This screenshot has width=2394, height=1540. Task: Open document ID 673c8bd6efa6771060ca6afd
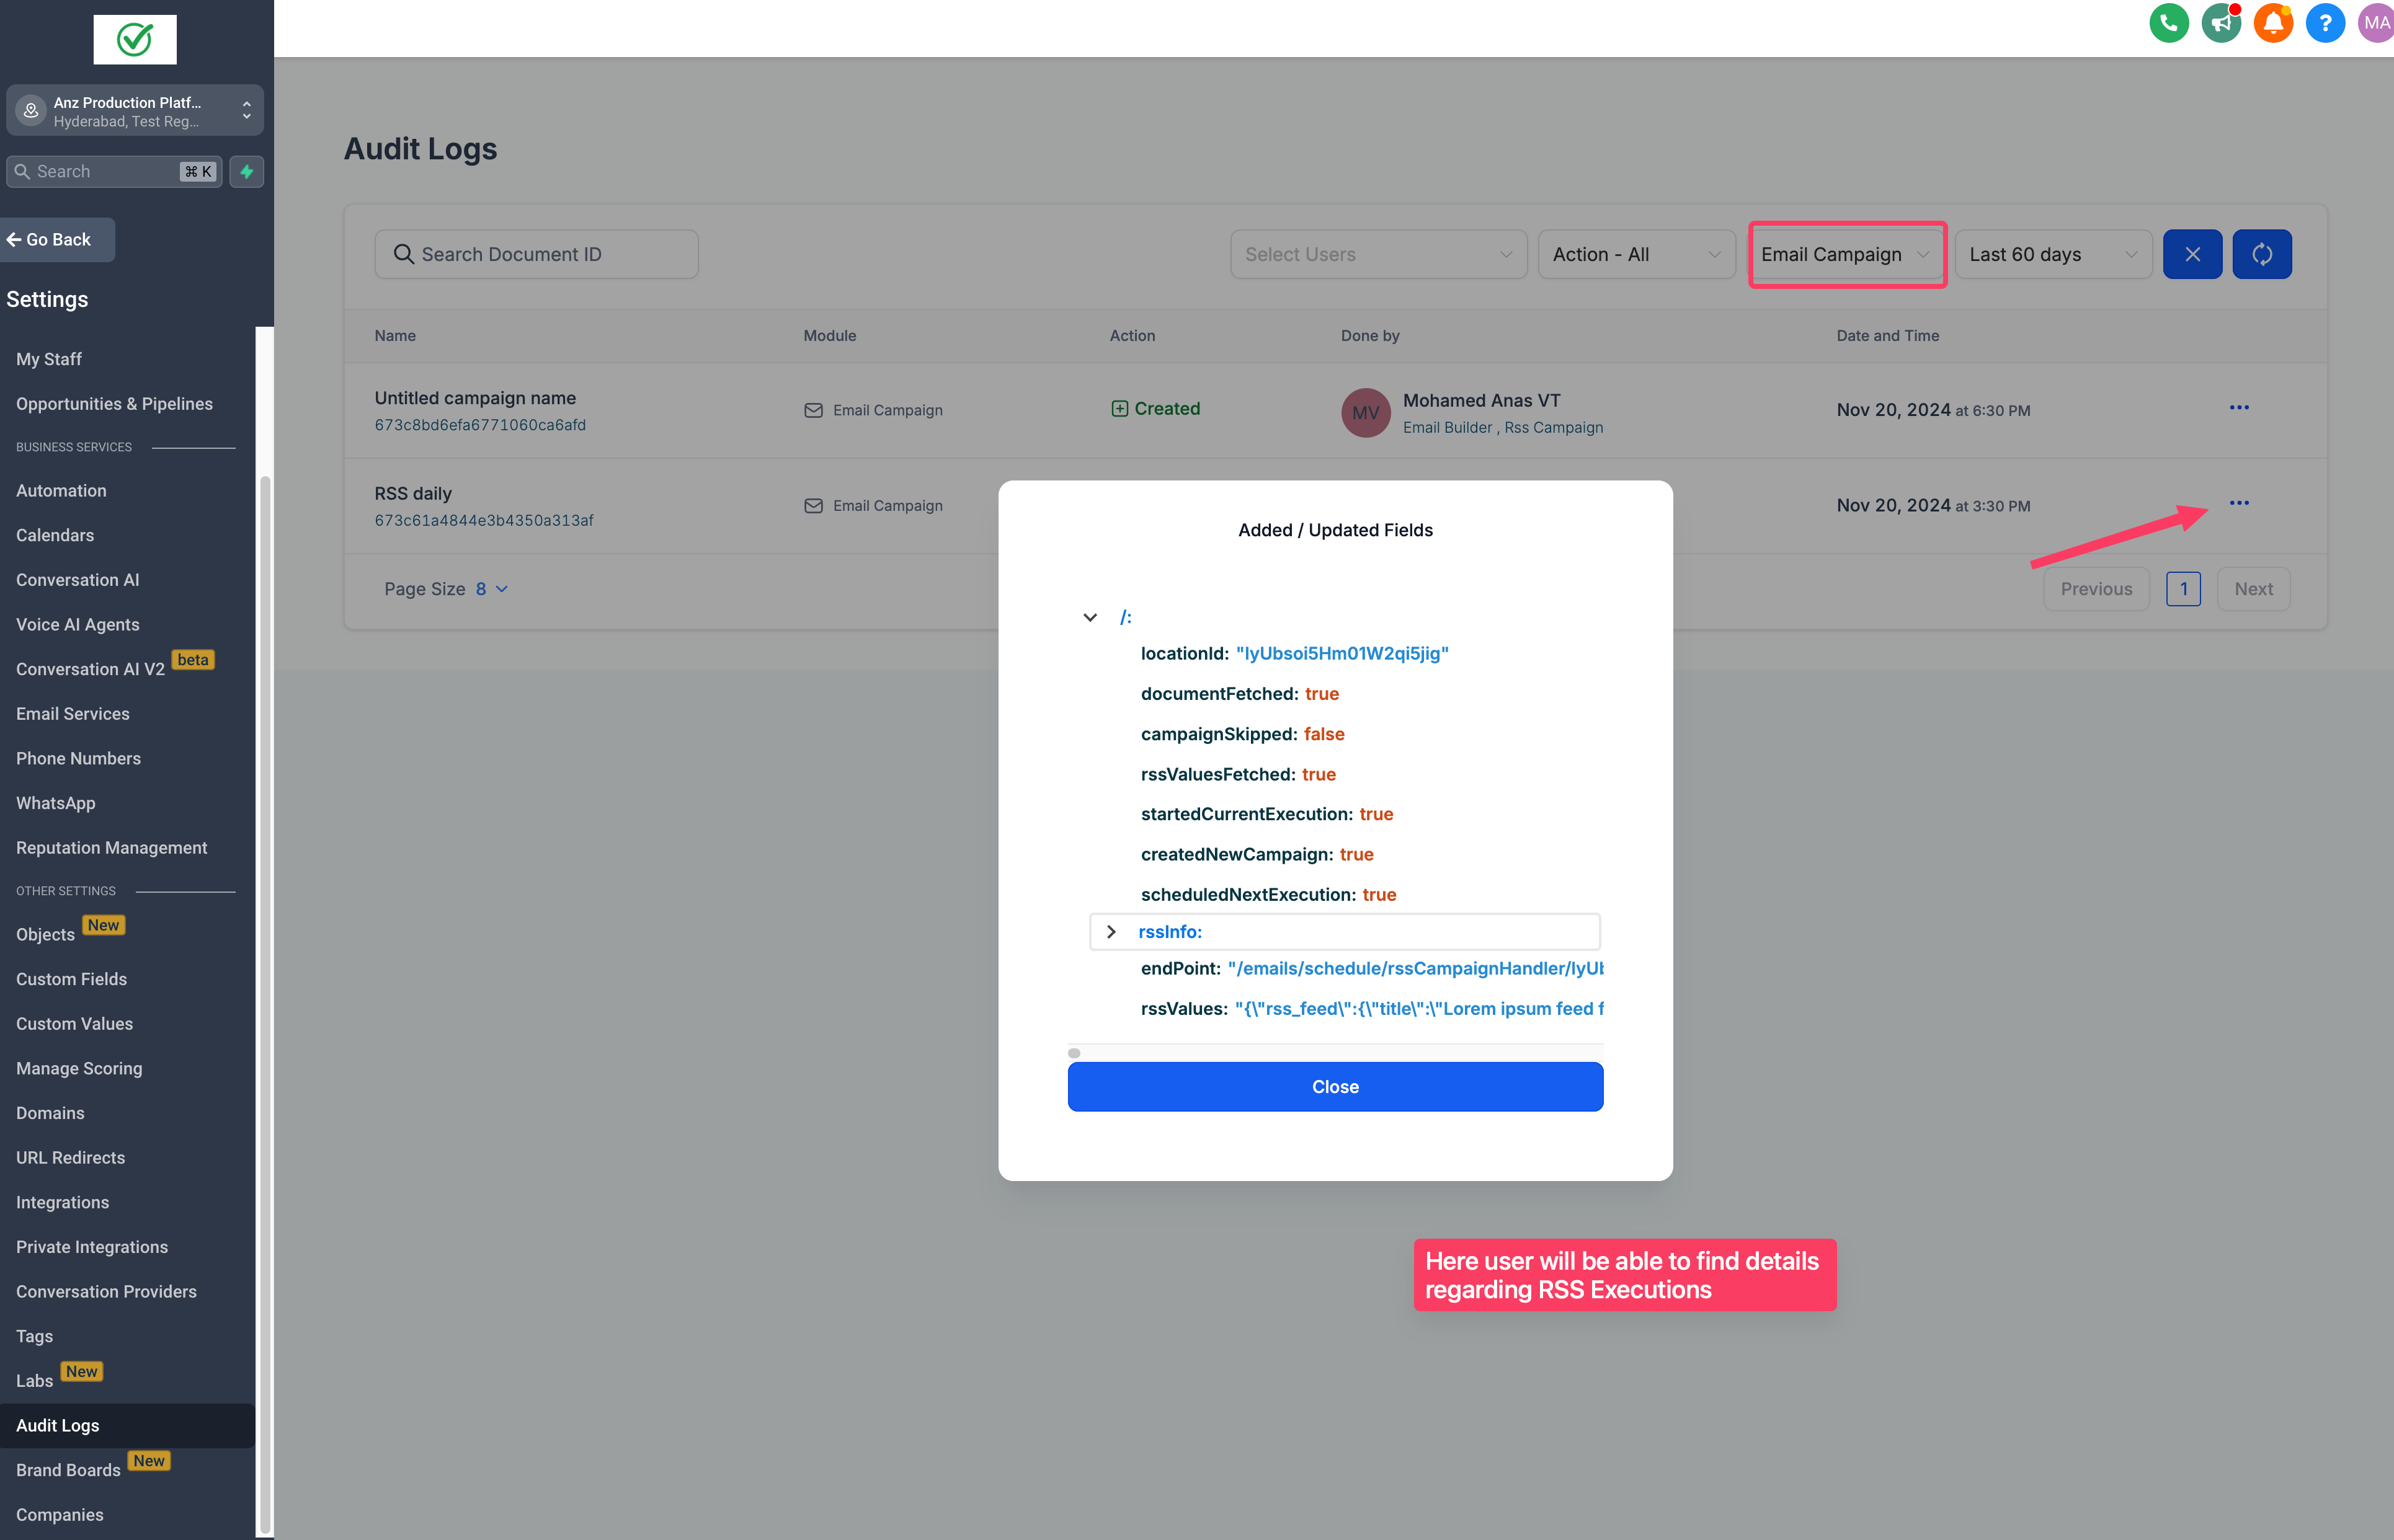[480, 425]
